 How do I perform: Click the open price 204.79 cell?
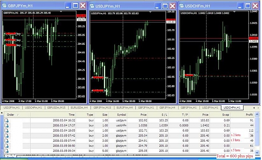click(x=143, y=146)
